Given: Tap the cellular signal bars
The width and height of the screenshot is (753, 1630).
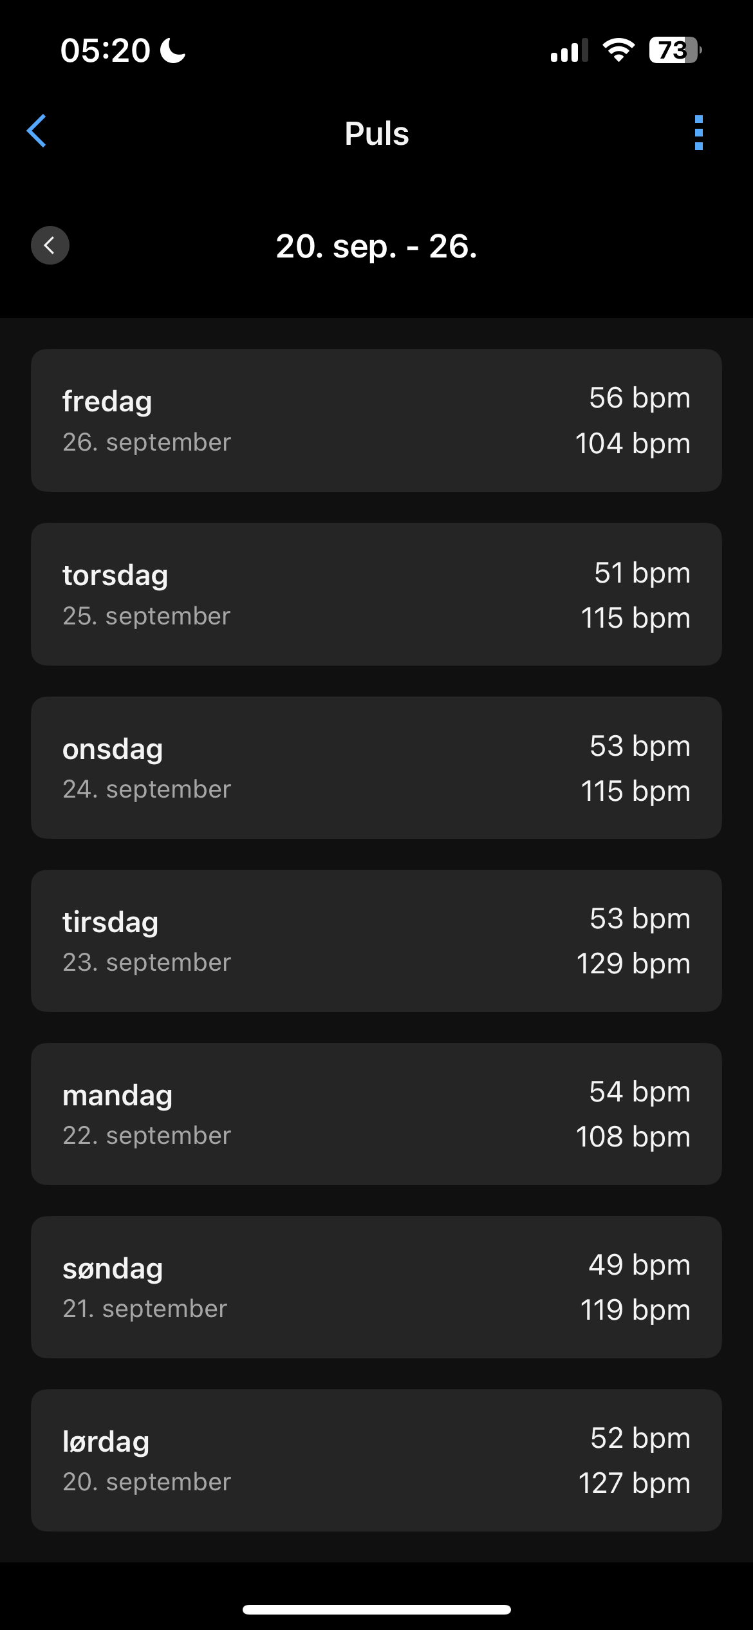Looking at the screenshot, I should click(569, 51).
